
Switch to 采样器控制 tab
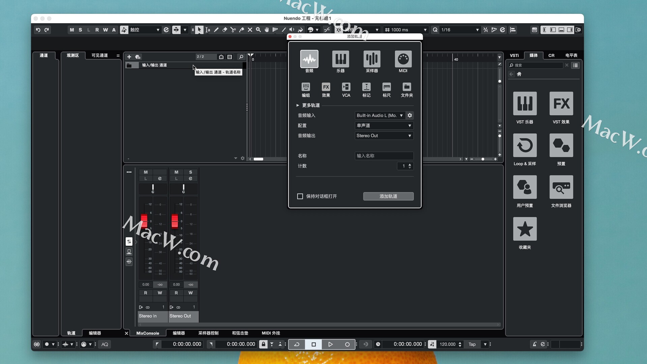[208, 333]
